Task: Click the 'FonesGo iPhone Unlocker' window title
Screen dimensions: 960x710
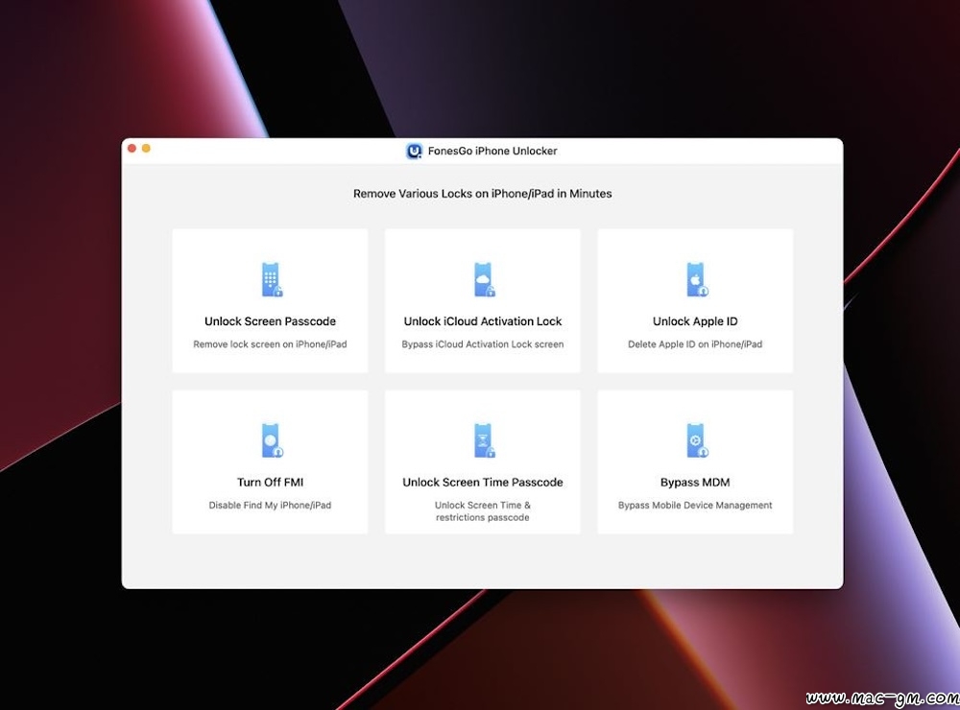Action: (x=492, y=152)
